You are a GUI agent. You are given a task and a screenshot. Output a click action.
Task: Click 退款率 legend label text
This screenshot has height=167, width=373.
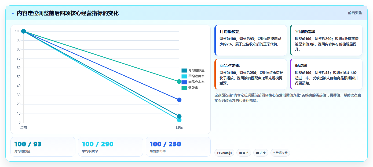tap(193, 88)
